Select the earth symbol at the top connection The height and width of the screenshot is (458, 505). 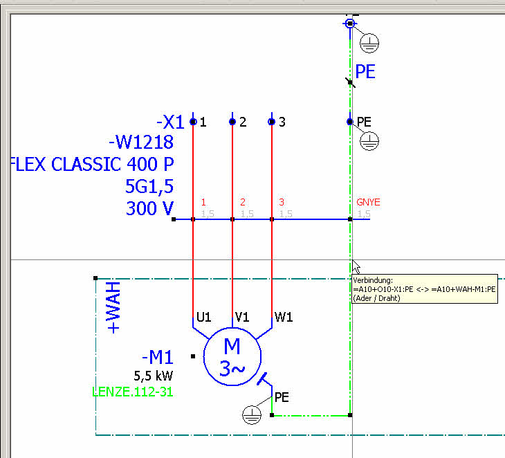coord(369,43)
